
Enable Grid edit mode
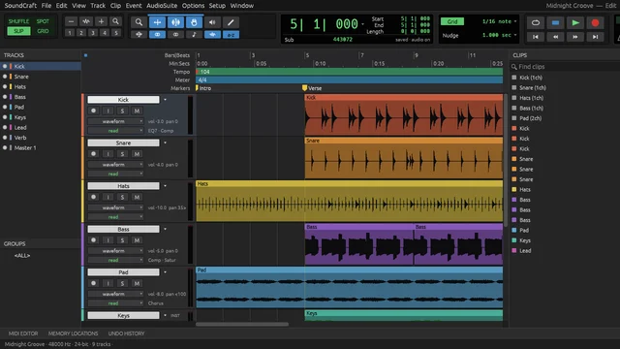click(x=43, y=31)
